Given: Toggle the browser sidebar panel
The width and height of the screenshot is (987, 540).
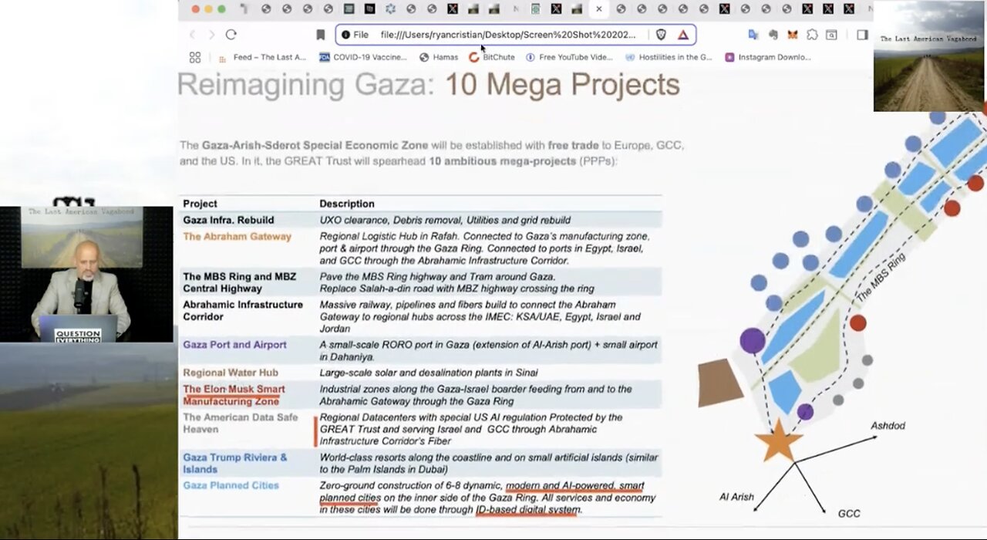Looking at the screenshot, I should (862, 35).
